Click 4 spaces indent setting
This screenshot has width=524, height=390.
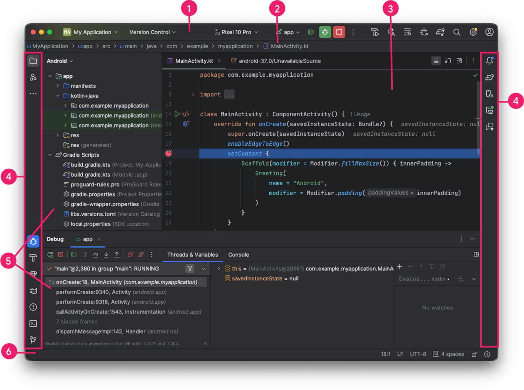click(x=448, y=354)
